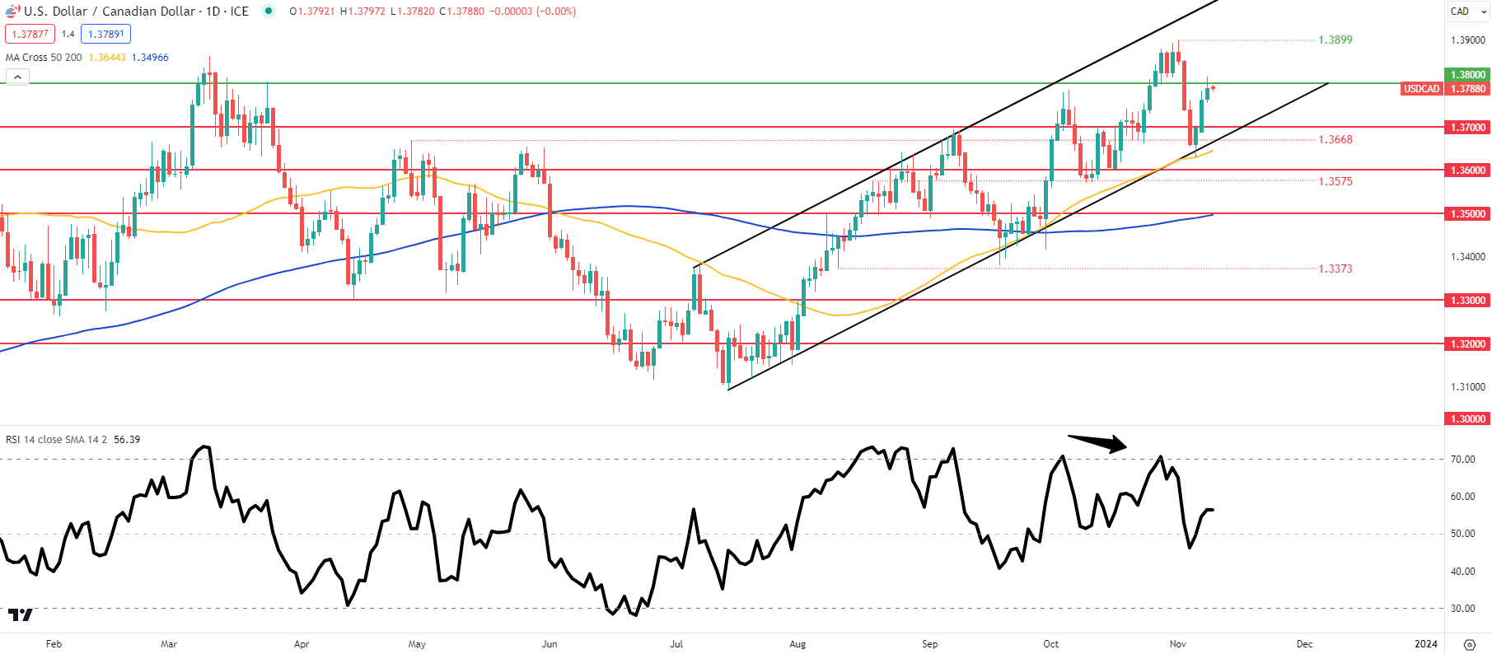Click the low price value L1.37820
The image size is (1492, 654).
412,12
